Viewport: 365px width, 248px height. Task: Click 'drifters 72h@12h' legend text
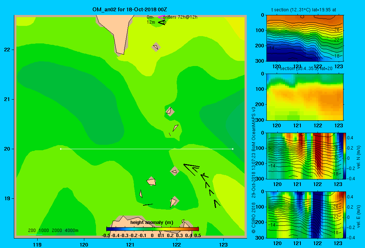(x=180, y=17)
